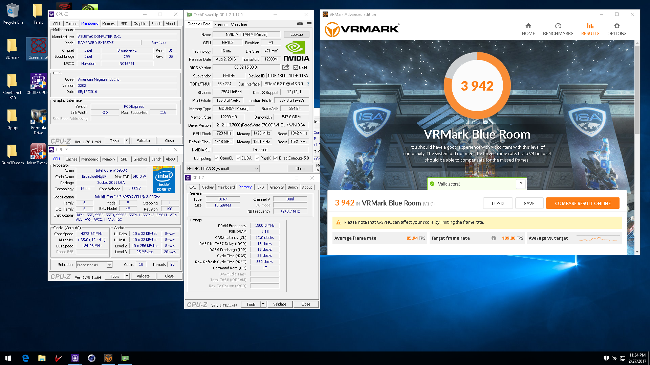The image size is (650, 365).
Task: Toggle the OpenCL checkbox in GPU-Z
Action: [217, 158]
